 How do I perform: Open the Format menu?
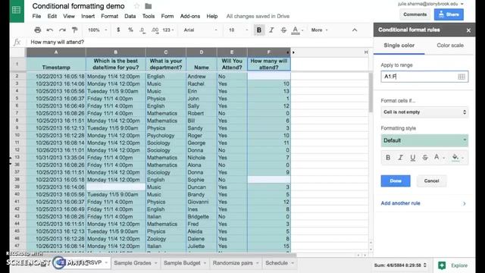109,16
